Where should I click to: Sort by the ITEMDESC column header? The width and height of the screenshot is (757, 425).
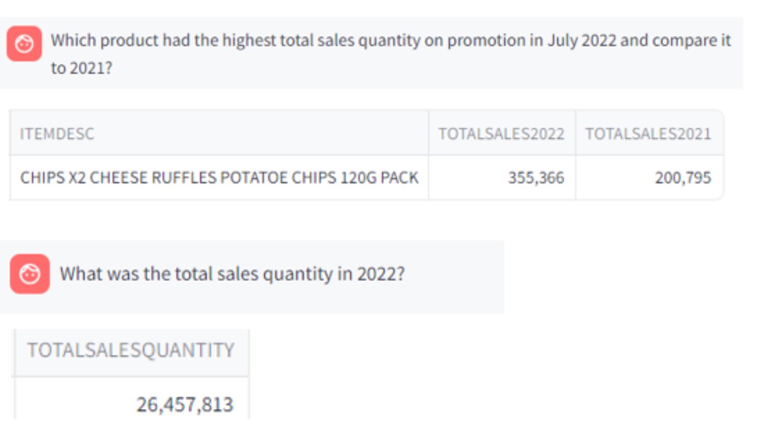tap(57, 133)
